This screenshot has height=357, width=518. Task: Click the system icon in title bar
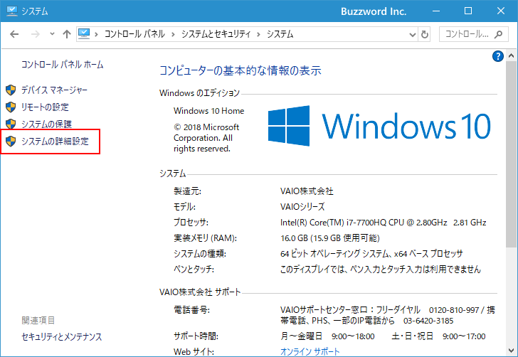click(x=11, y=11)
